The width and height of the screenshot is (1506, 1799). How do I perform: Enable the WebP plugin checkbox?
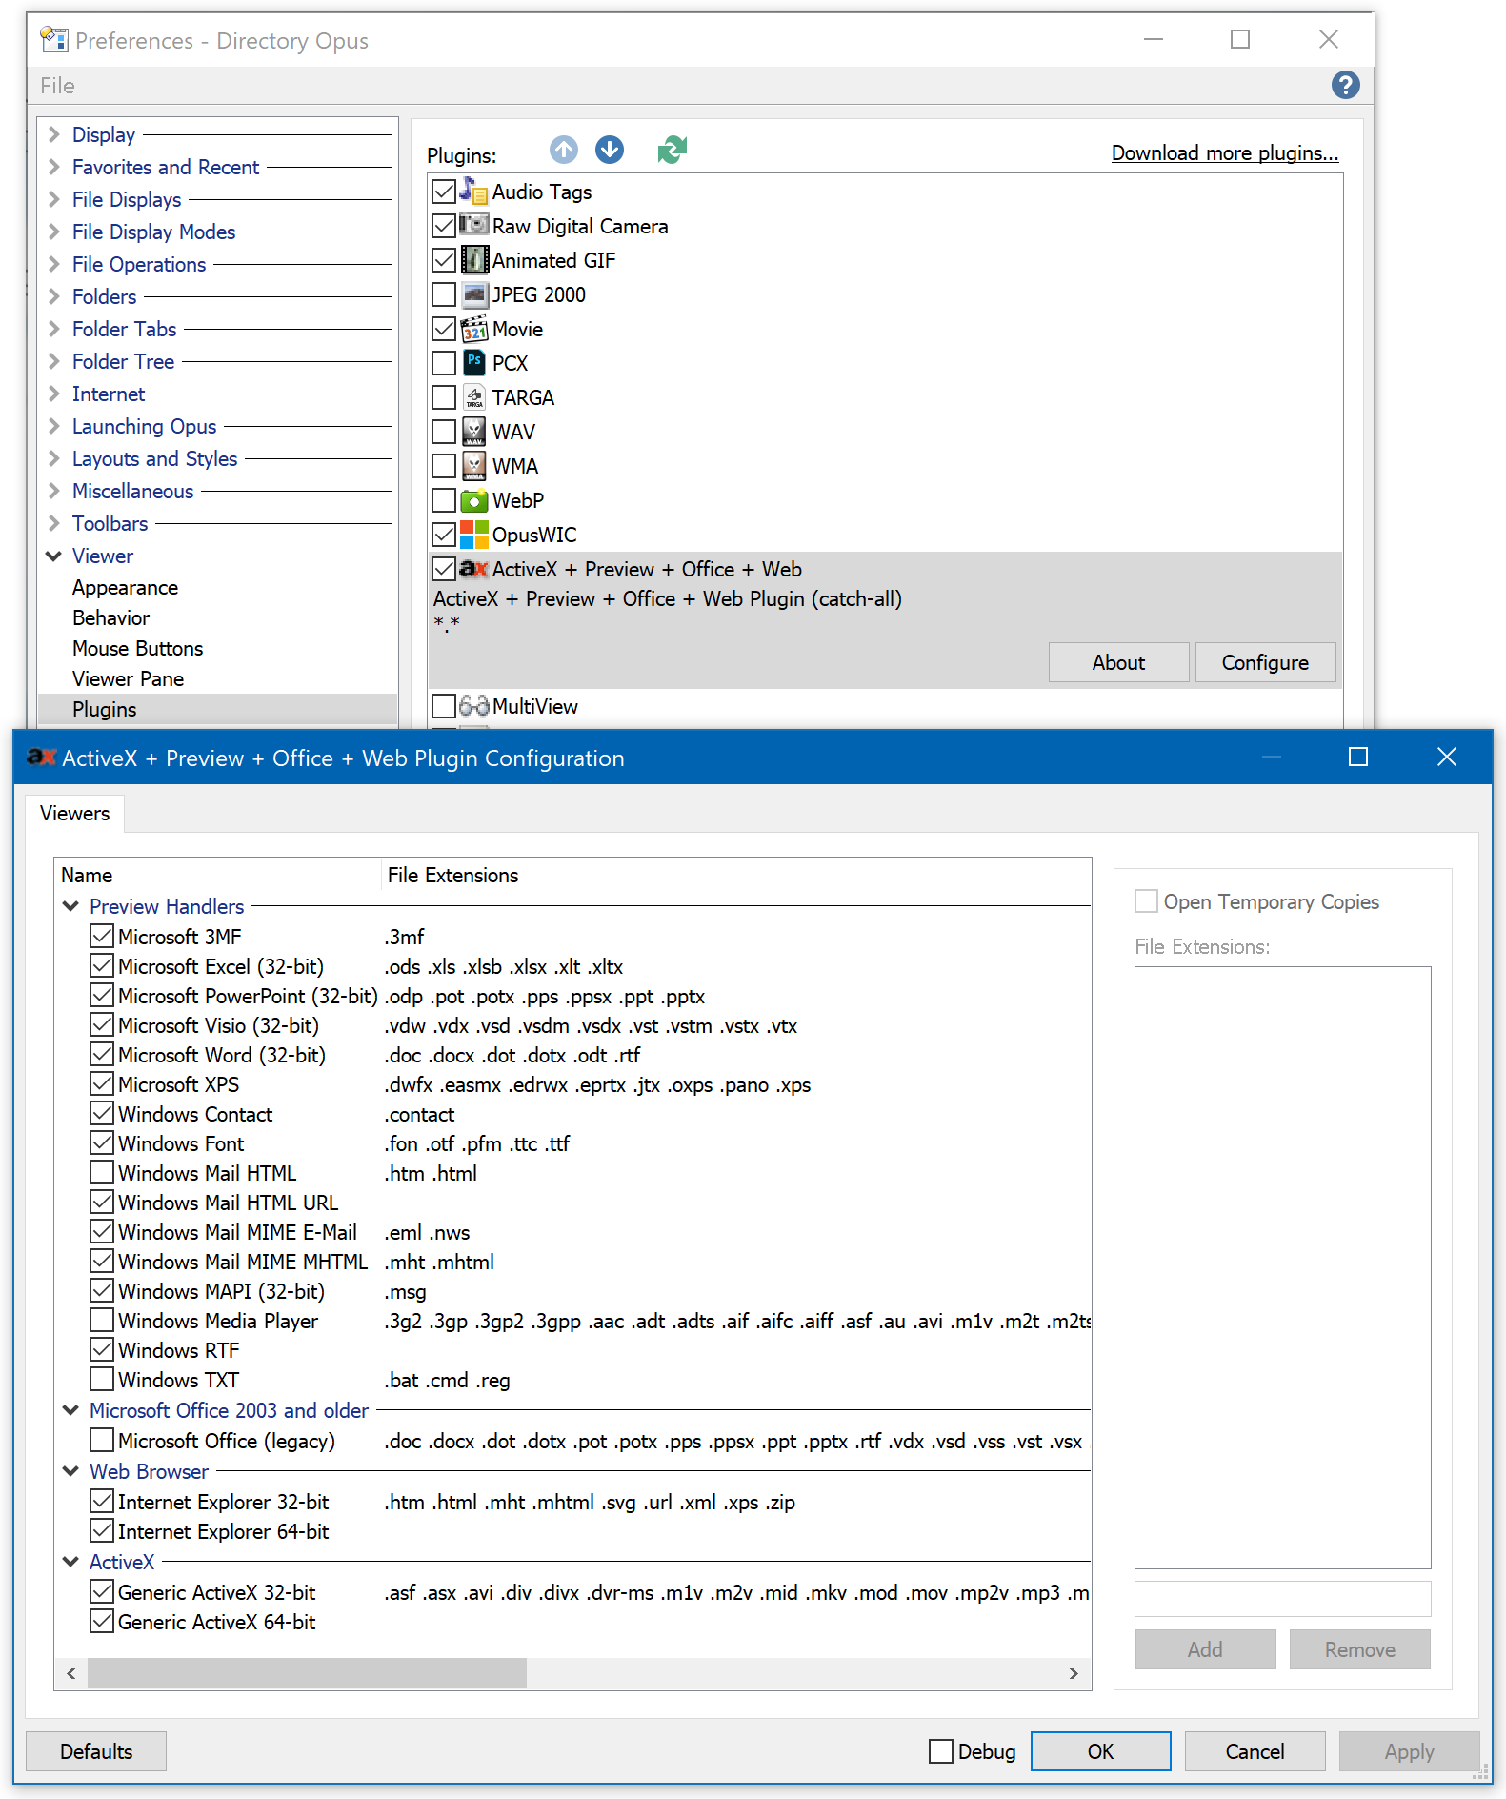(x=443, y=500)
